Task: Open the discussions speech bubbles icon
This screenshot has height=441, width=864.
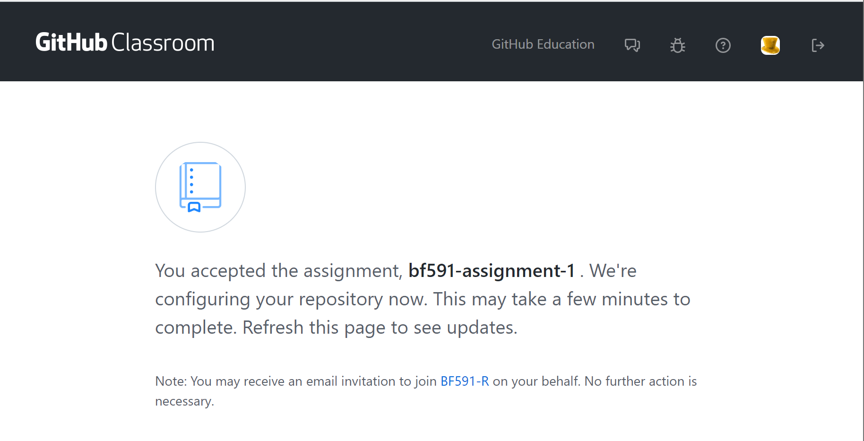Action: [x=632, y=45]
